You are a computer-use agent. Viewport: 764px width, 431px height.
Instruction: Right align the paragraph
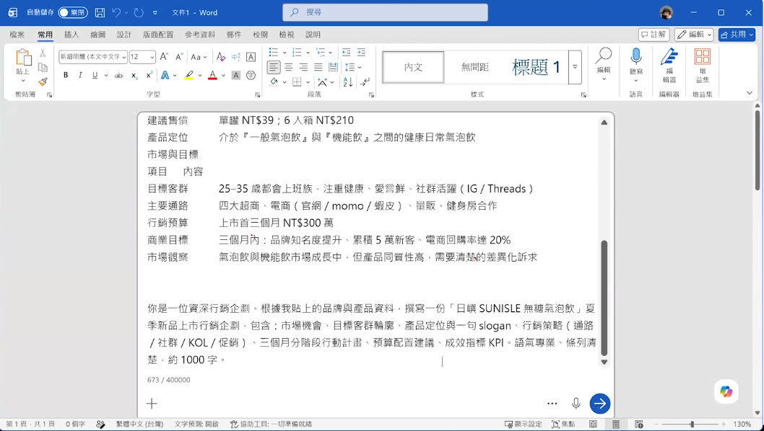tap(303, 67)
